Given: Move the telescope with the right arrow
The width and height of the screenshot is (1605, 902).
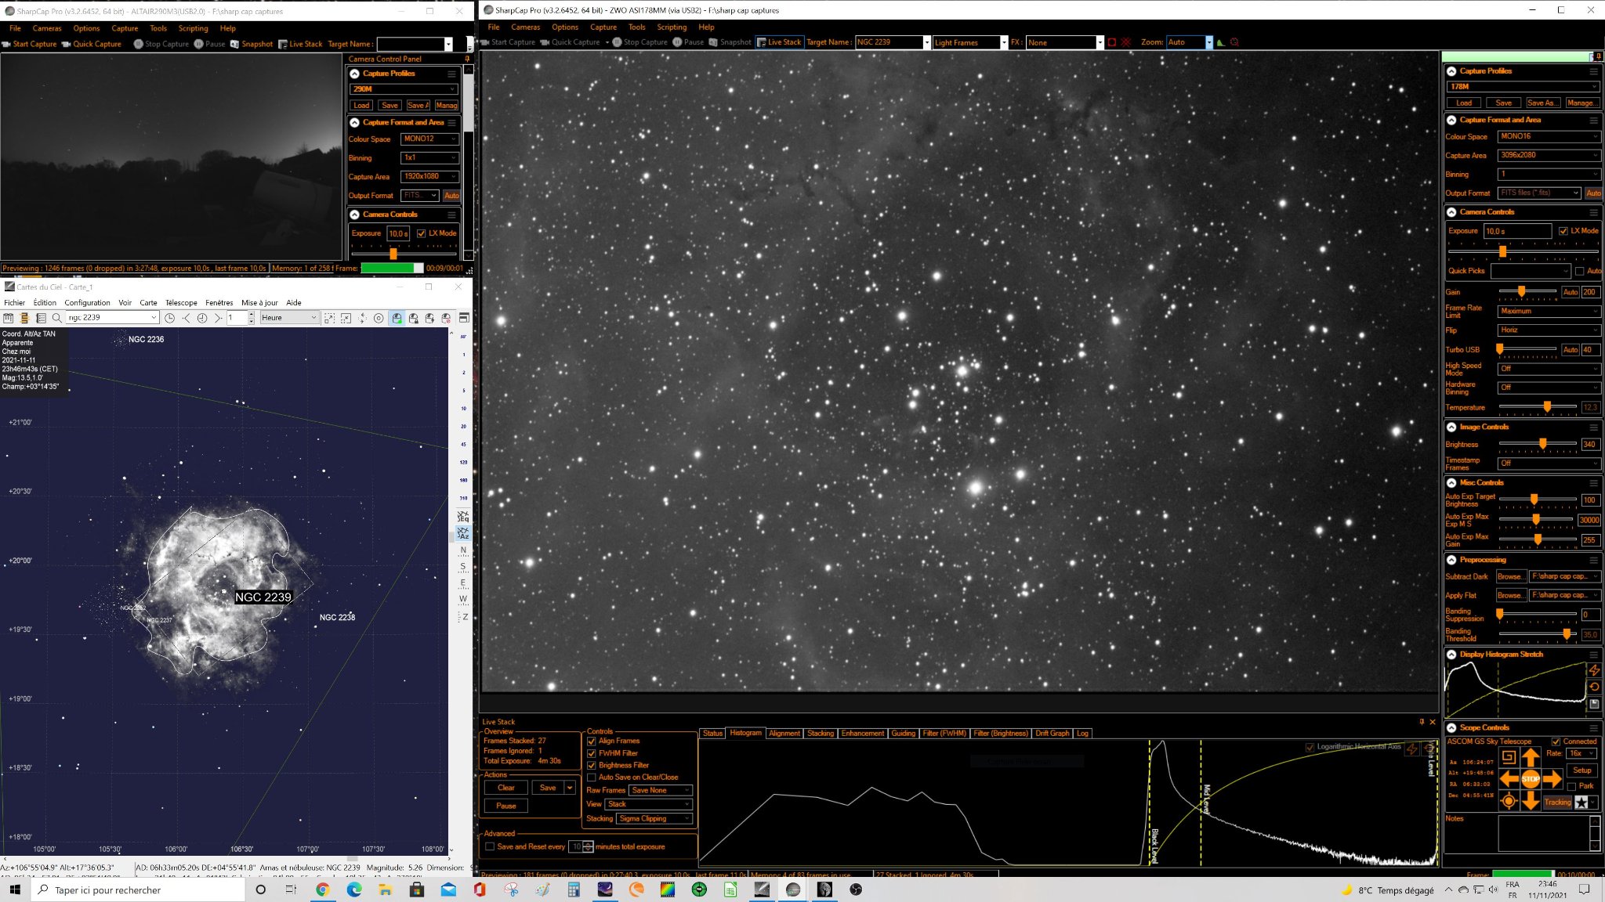Looking at the screenshot, I should point(1552,779).
